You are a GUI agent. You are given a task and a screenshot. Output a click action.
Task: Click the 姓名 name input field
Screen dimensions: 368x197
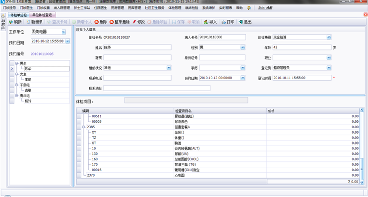tap(137, 48)
